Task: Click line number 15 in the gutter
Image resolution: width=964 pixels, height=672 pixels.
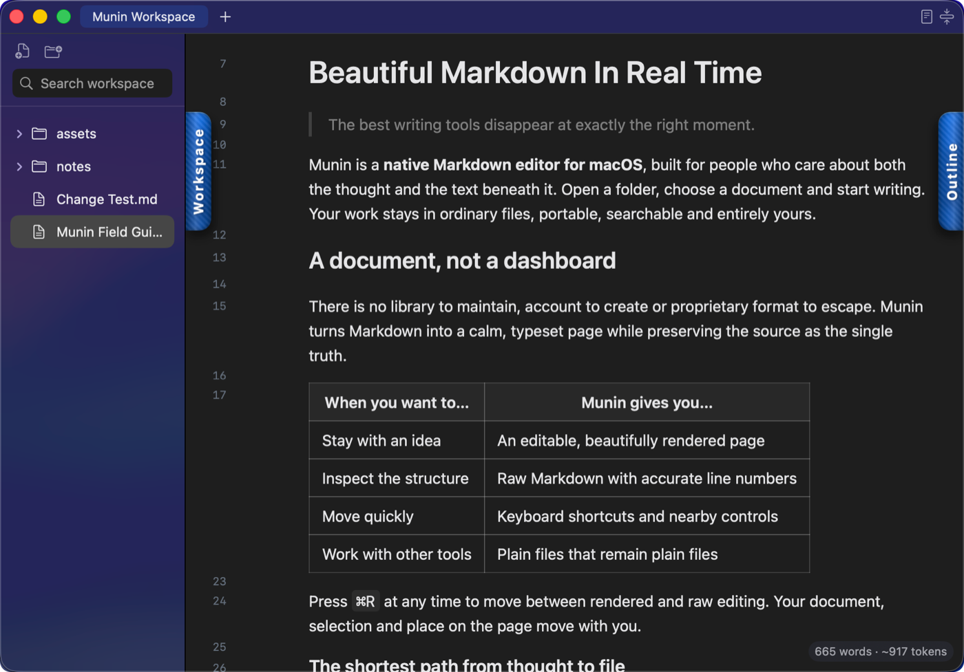Action: pos(220,306)
